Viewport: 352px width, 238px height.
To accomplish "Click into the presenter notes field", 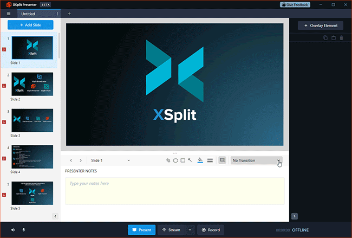I will (175, 191).
